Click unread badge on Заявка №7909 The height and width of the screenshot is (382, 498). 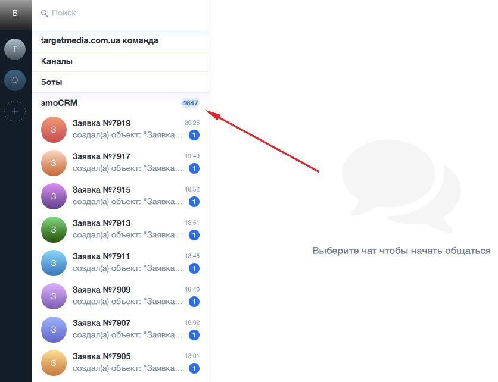[x=194, y=302]
